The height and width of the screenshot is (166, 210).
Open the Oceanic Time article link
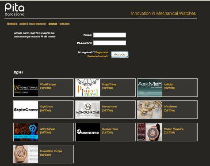pos(110,129)
